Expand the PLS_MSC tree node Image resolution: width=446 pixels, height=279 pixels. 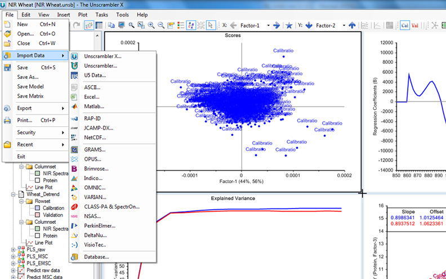coord(13,256)
